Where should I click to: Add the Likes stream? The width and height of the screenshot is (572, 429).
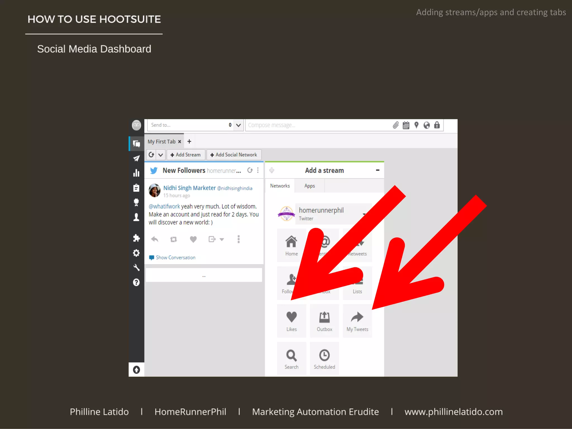pos(291,321)
